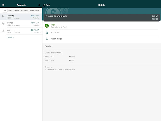Screen dimensions: 161x121
Task: Open the Organize accounts link
Action: [x=10, y=37]
